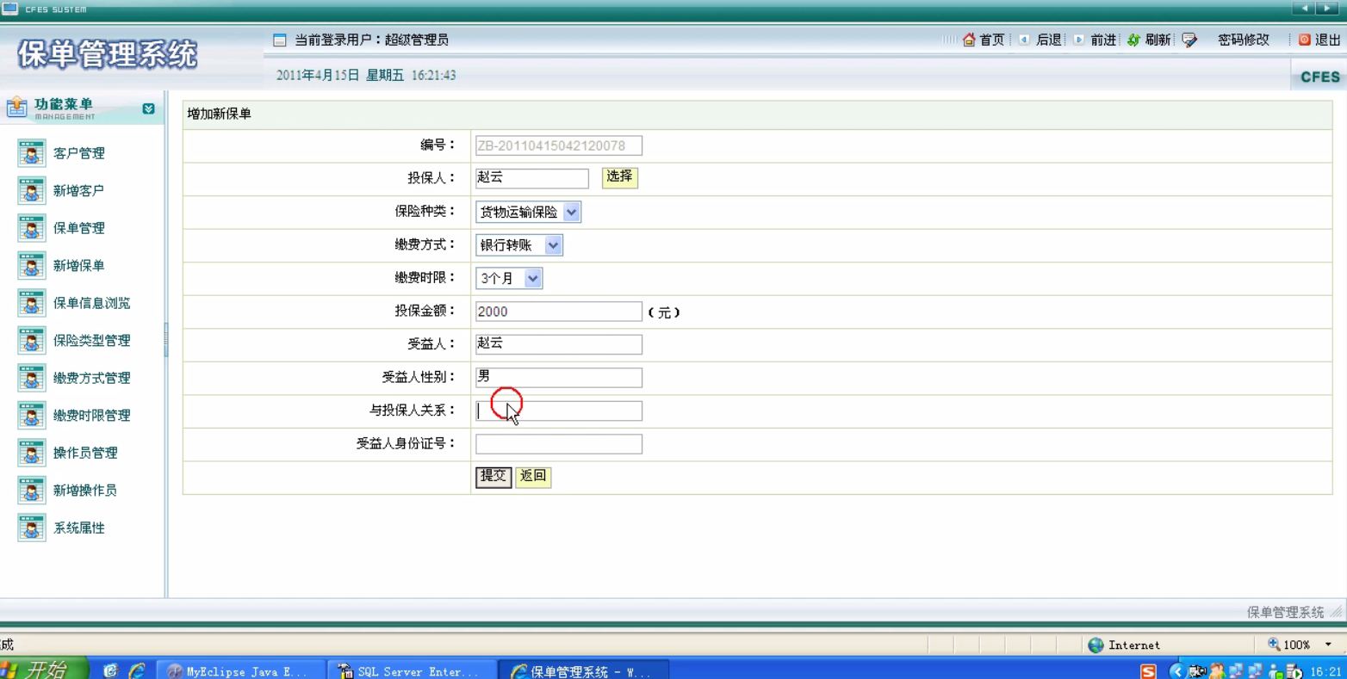Open 新增操作员 menu item

point(85,491)
